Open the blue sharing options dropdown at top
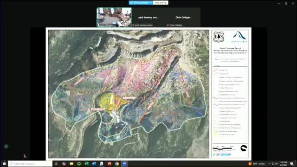 pyautogui.click(x=141, y=3)
